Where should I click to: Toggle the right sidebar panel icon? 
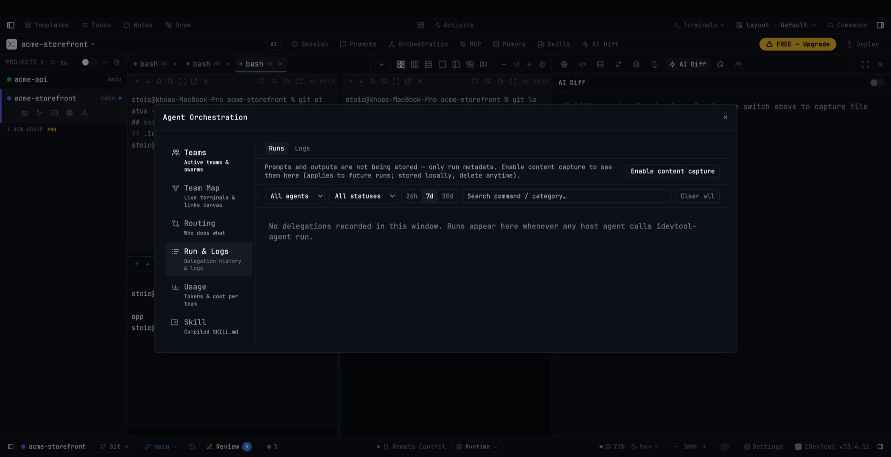[880, 25]
